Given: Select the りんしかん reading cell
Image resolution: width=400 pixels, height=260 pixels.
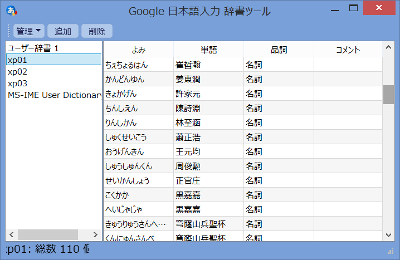Looking at the screenshot, I should point(139,123).
